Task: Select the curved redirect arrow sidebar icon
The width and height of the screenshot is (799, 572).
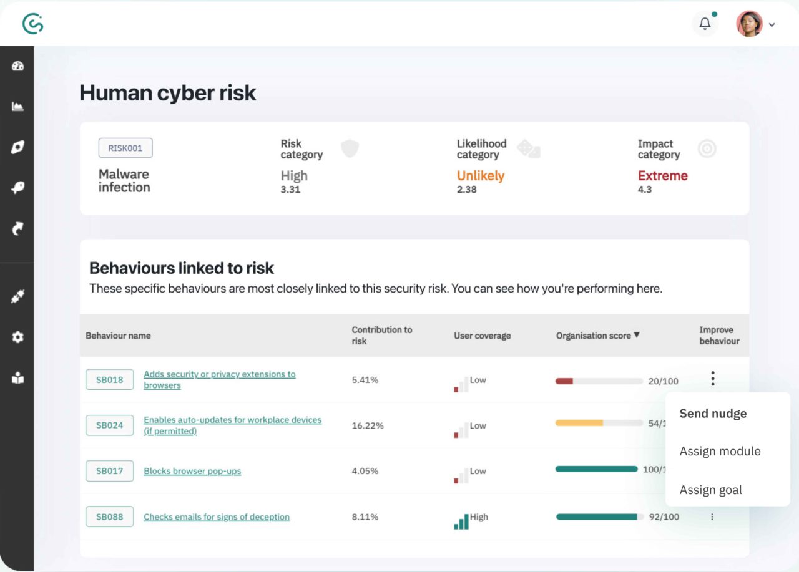Action: coord(17,229)
